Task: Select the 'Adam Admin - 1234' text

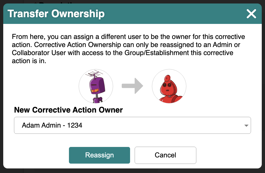Action: click(52, 125)
